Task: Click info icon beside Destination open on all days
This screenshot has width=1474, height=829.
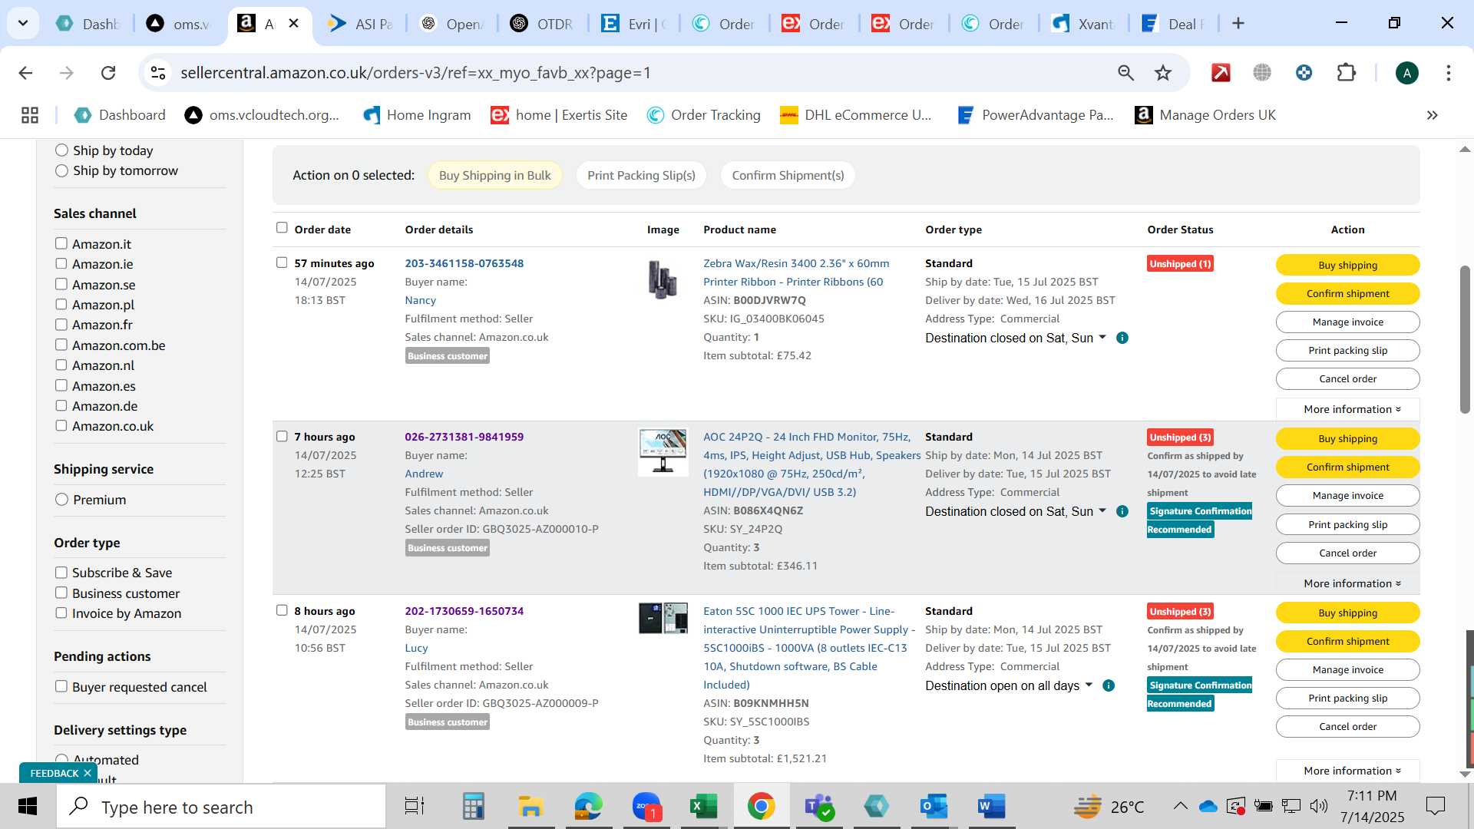Action: pos(1108,685)
